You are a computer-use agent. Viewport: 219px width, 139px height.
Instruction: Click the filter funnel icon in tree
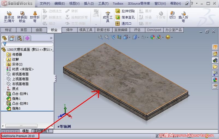tap(5, 44)
